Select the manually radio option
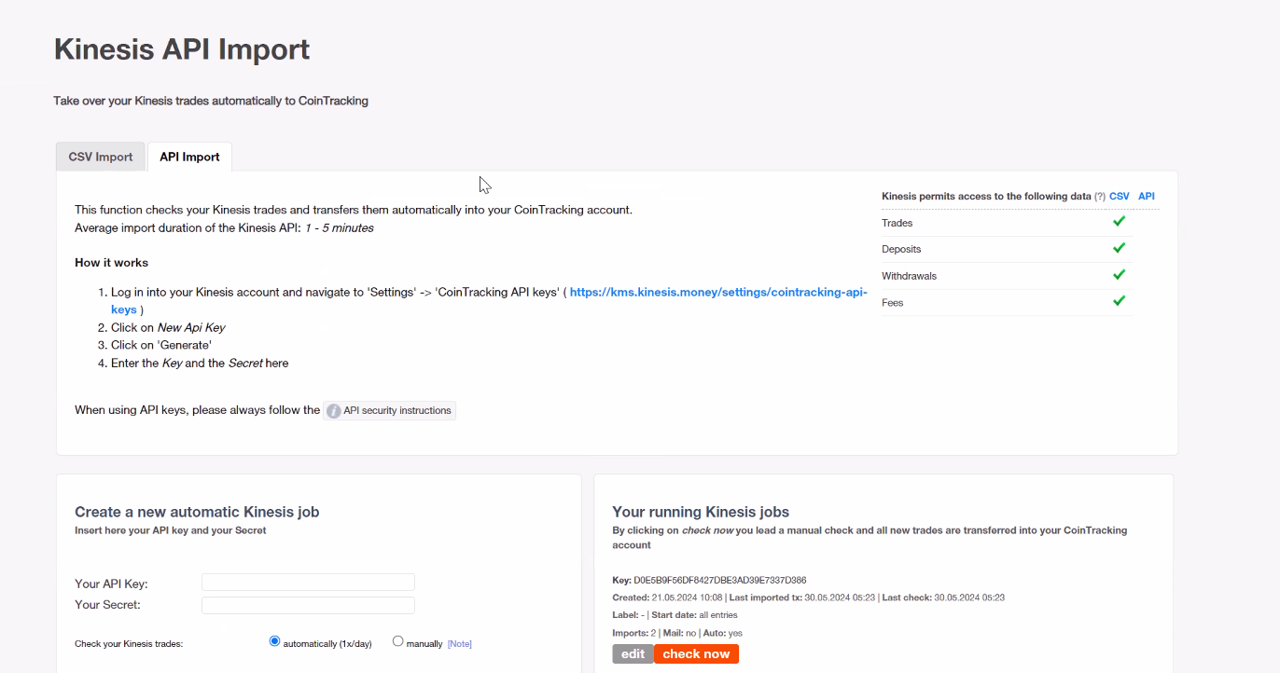 tap(398, 641)
